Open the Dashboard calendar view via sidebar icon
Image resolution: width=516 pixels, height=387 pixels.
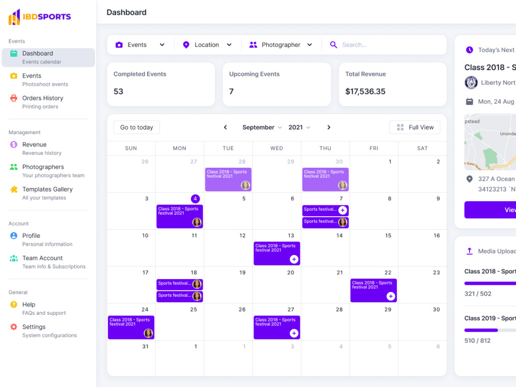click(14, 53)
